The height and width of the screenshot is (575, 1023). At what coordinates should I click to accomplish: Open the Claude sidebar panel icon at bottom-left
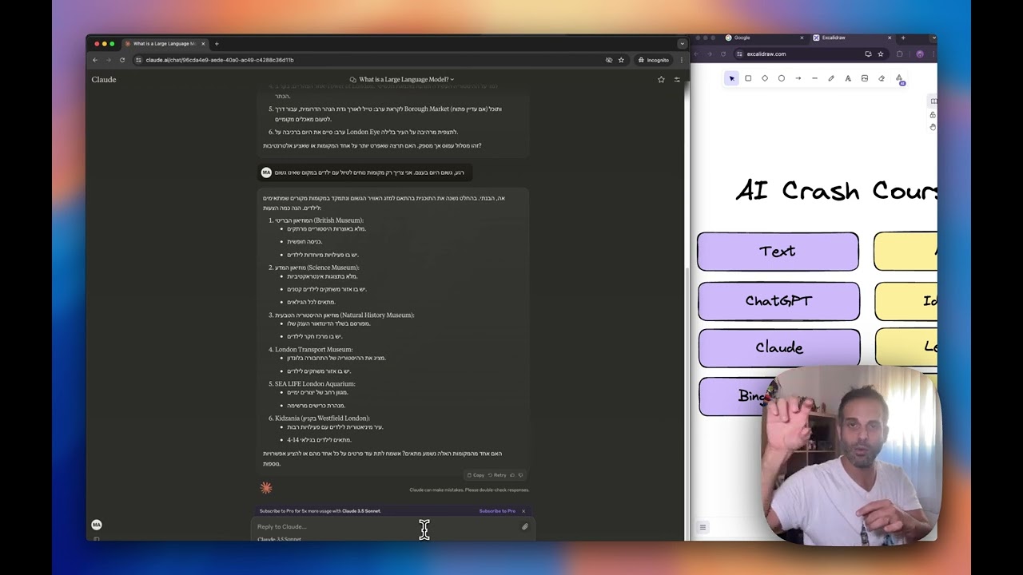97,539
